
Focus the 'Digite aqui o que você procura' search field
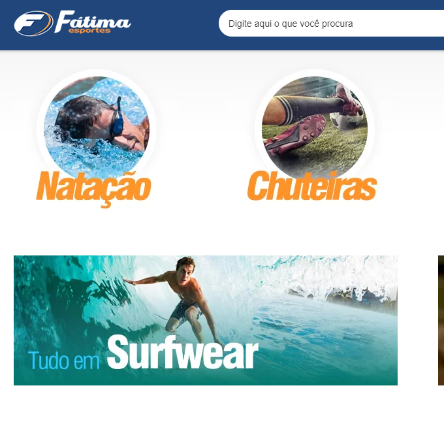pos(331,24)
